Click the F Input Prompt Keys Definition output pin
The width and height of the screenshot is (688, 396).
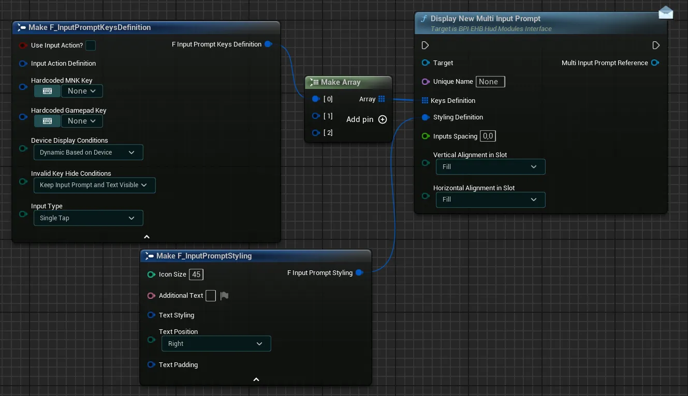pyautogui.click(x=268, y=44)
